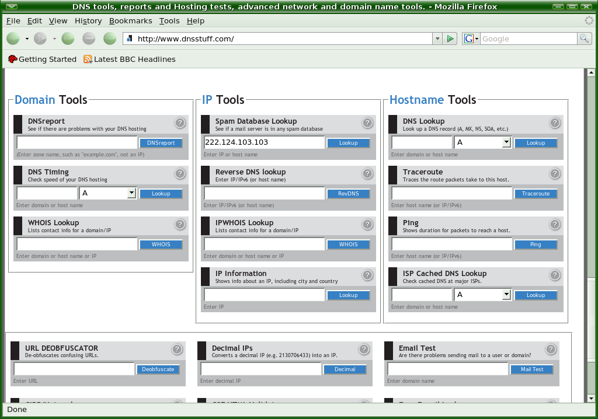Open the Help menu
This screenshot has height=419, width=598.
(196, 20)
